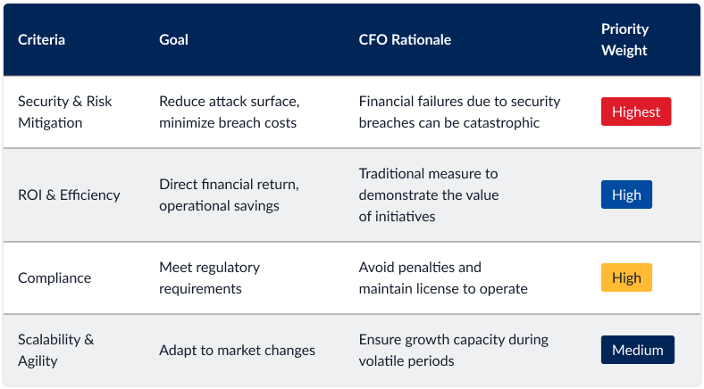
Task: Click the 'Ensure growth capacity' rationale text
Action: (454, 340)
